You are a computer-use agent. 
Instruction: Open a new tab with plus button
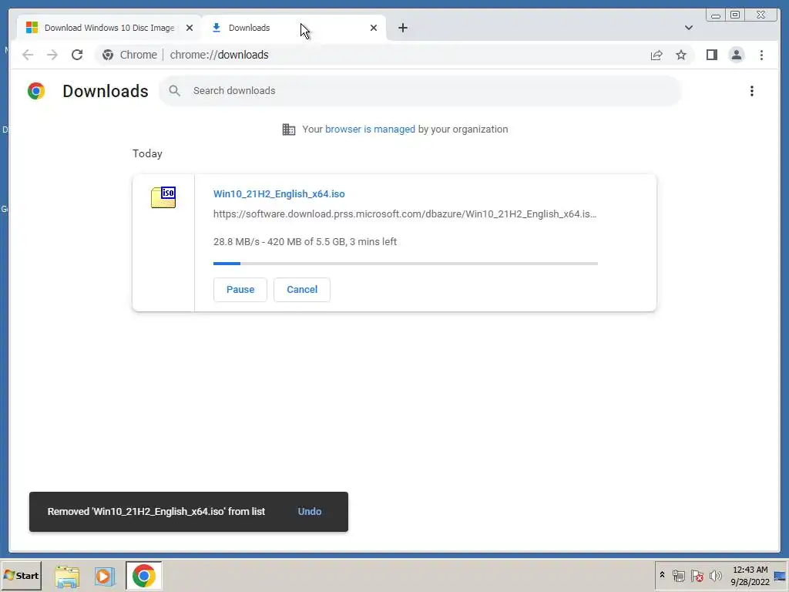402,28
